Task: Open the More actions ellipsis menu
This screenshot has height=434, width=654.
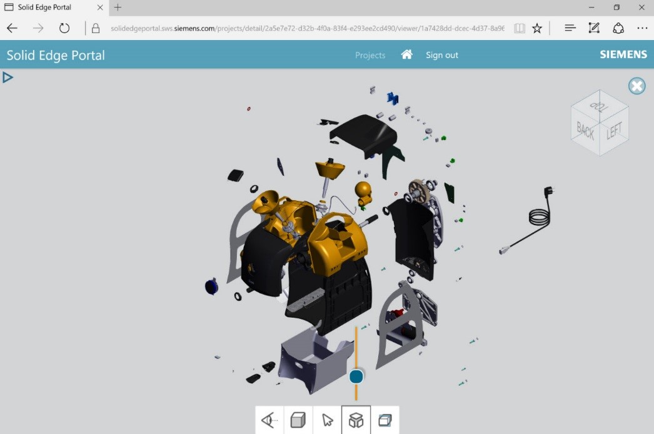Action: coord(642,28)
